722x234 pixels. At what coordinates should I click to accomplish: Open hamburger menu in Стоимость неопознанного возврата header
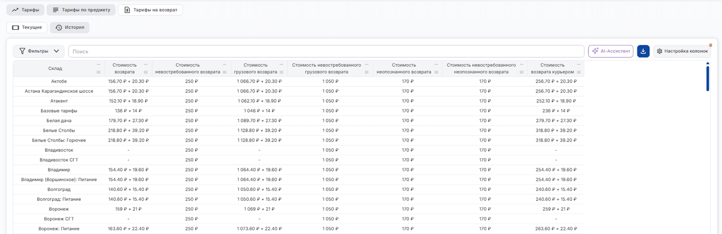(x=436, y=72)
